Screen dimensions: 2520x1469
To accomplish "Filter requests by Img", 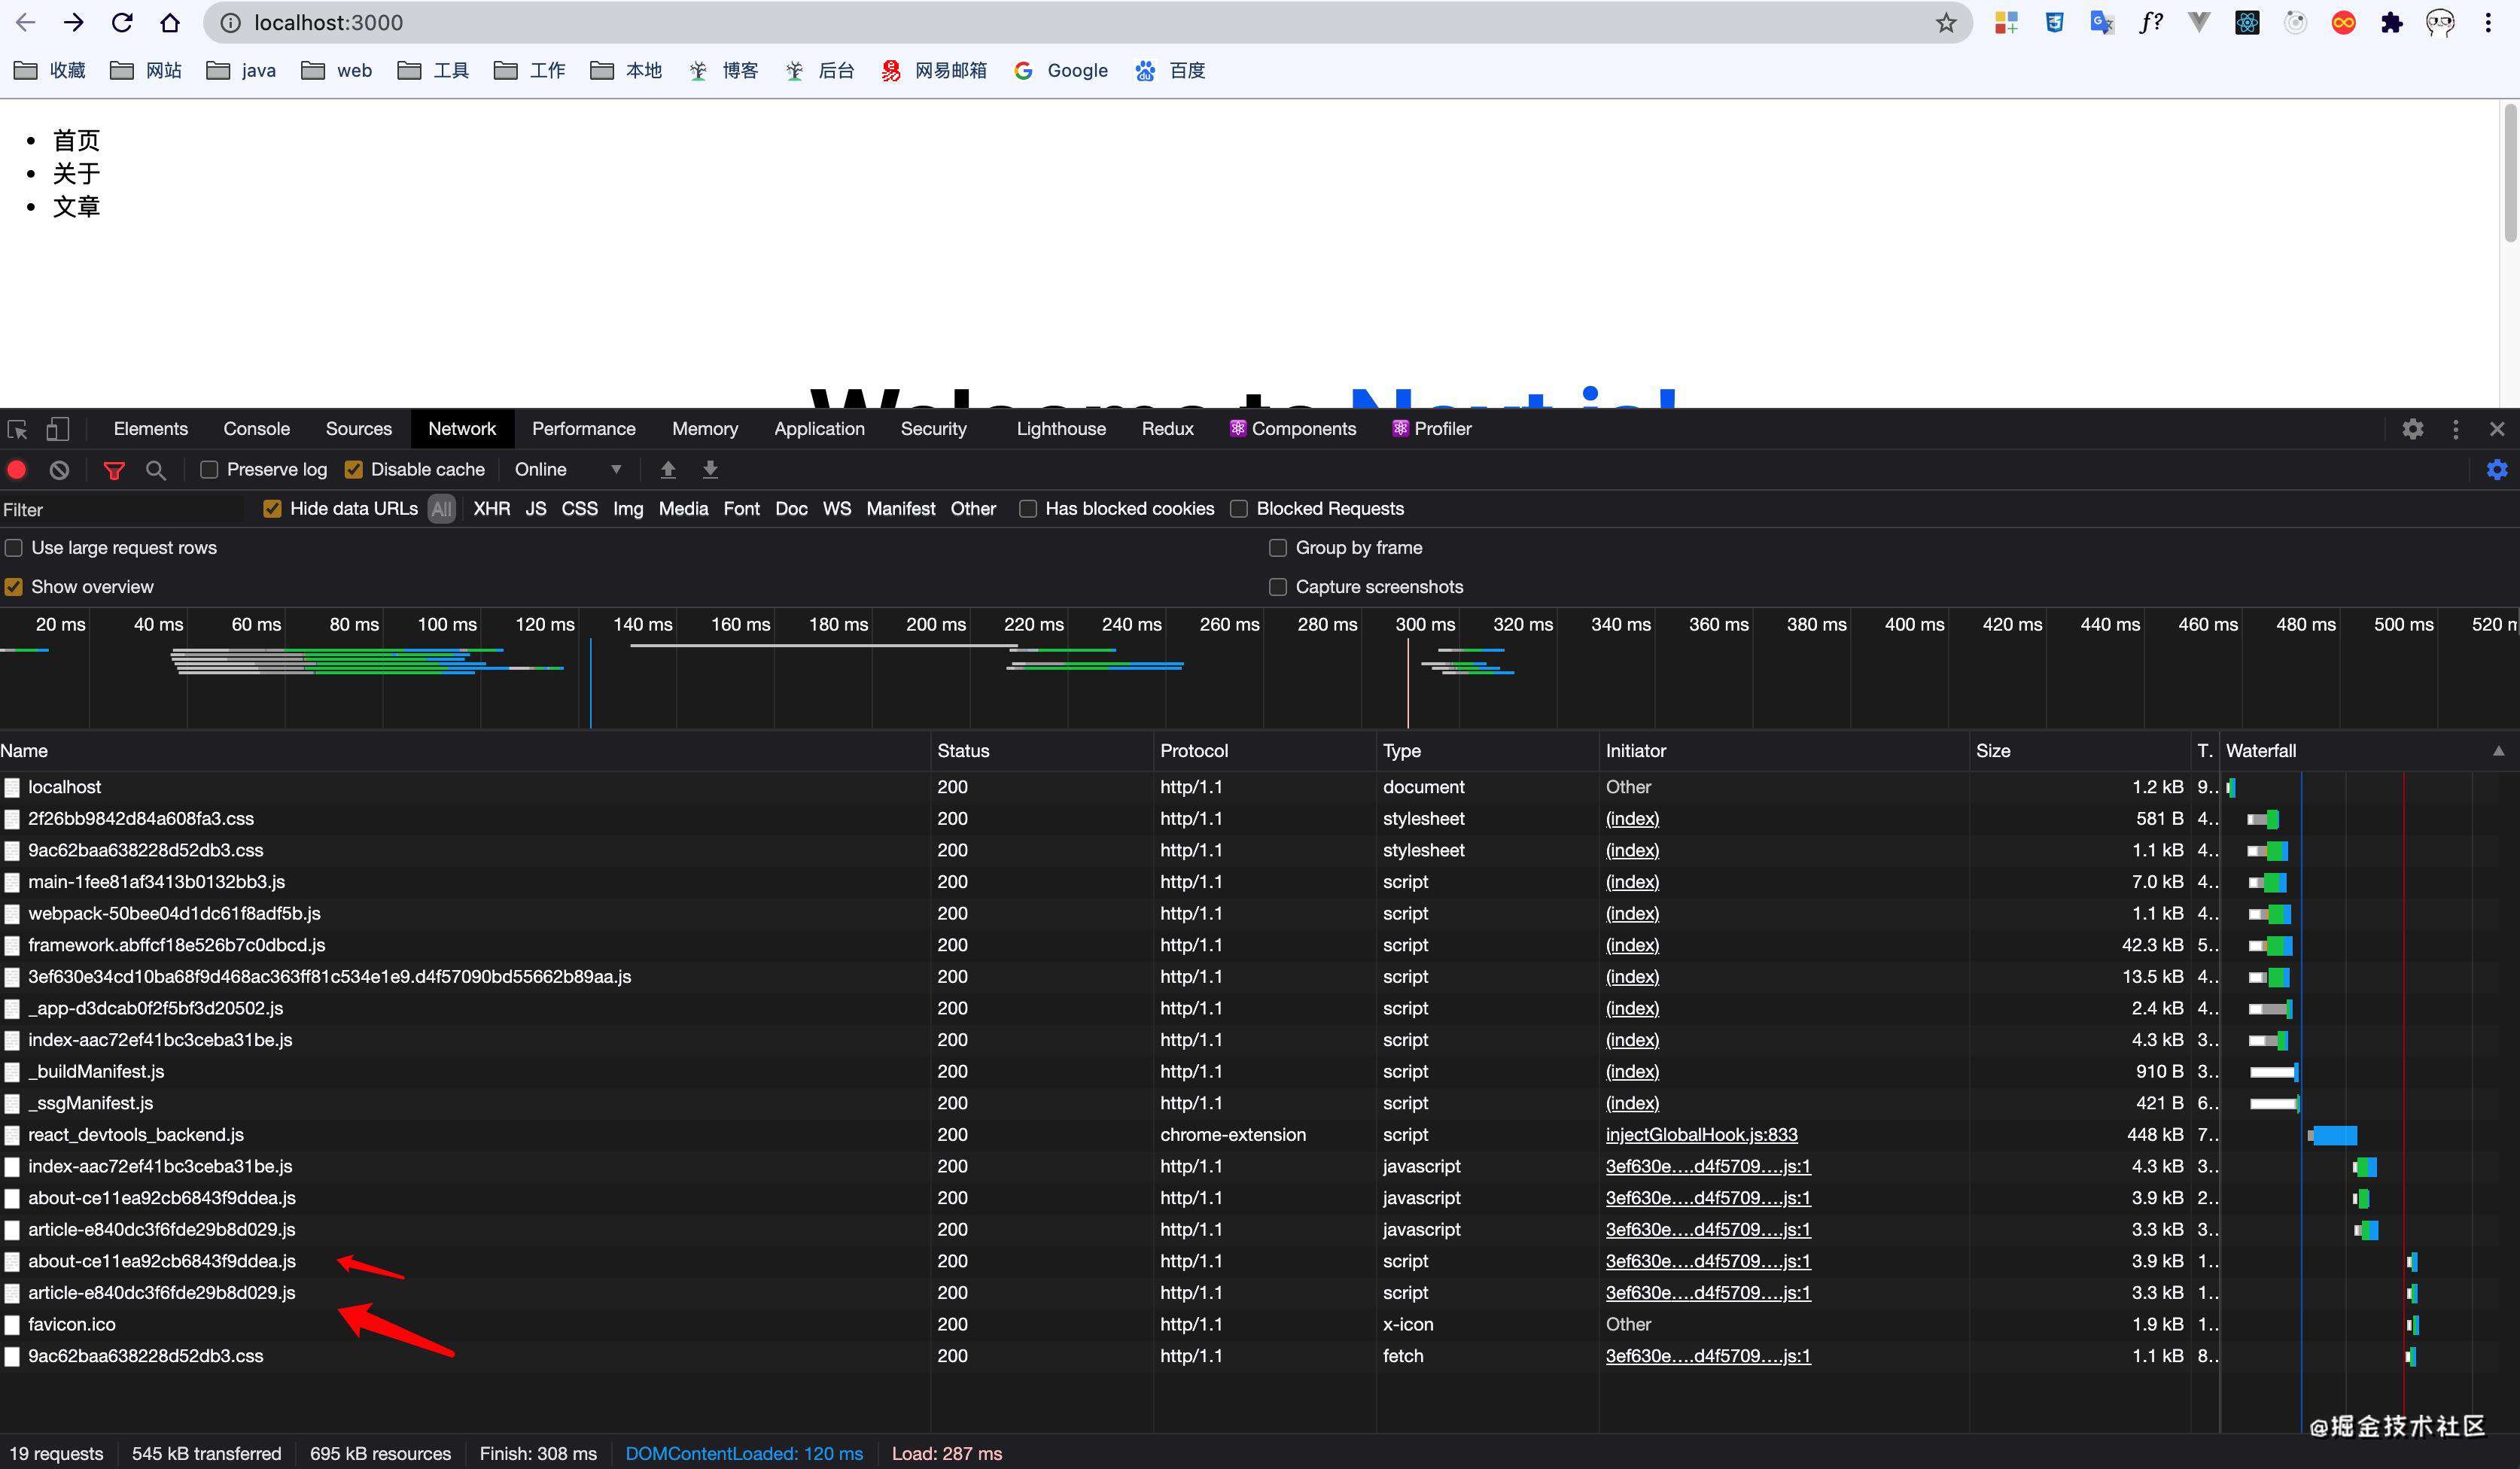I will 628,509.
